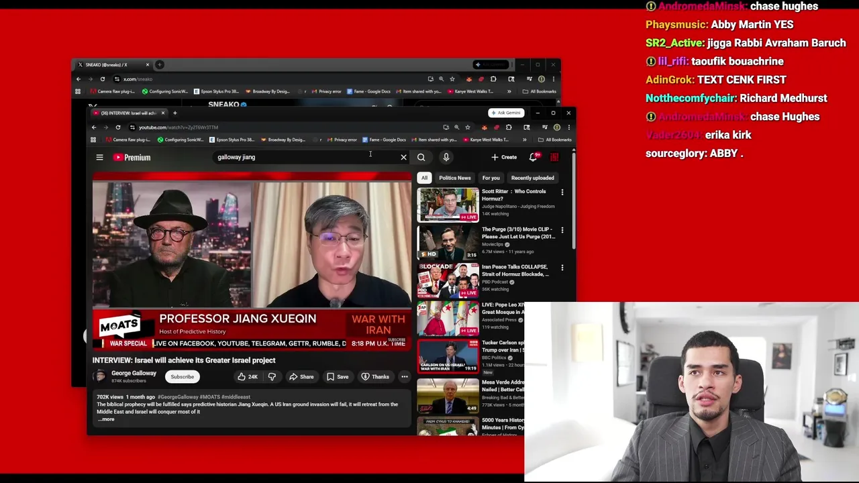
Task: Open the #GeorgeGalloway hashtag link
Action: [x=178, y=397]
